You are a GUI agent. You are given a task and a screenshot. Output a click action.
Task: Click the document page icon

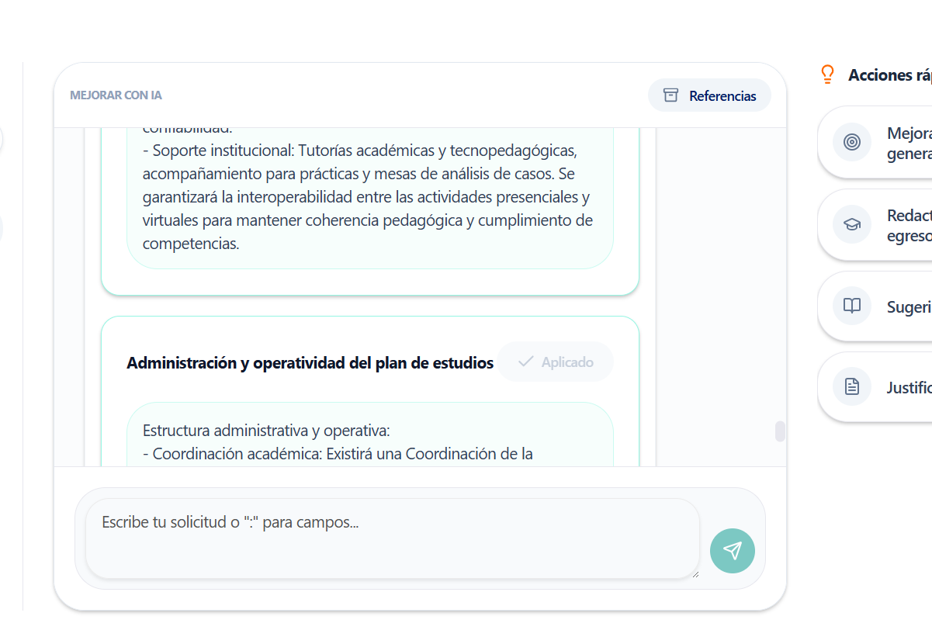[x=852, y=386]
